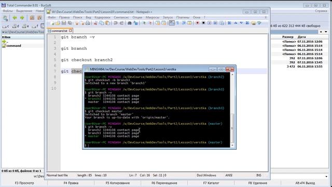The image size is (332, 187).
Task: Click Pack files icon in Total Commander
Action: [32, 18]
